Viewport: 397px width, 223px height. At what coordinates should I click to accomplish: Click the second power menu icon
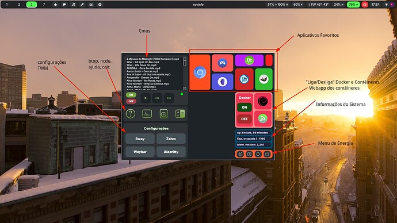coord(249,154)
